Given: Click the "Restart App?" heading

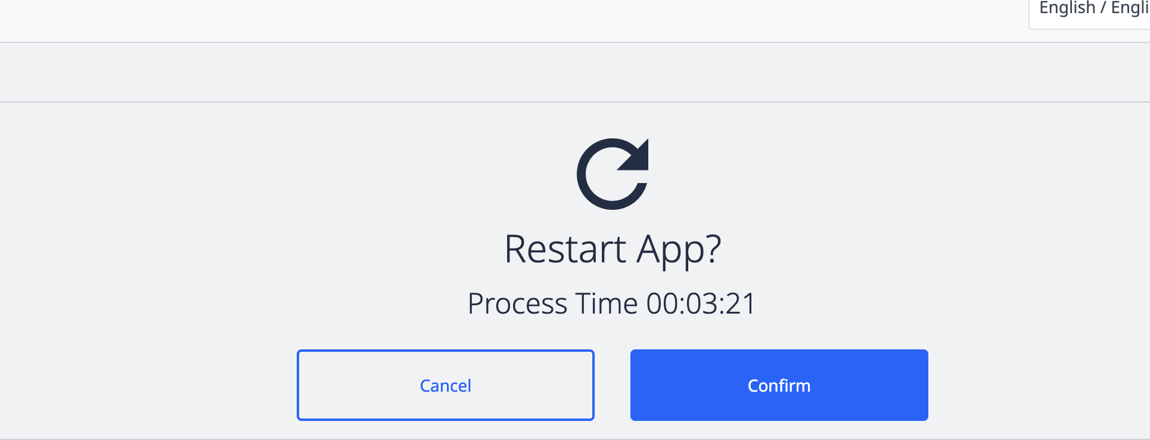Looking at the screenshot, I should tap(613, 249).
